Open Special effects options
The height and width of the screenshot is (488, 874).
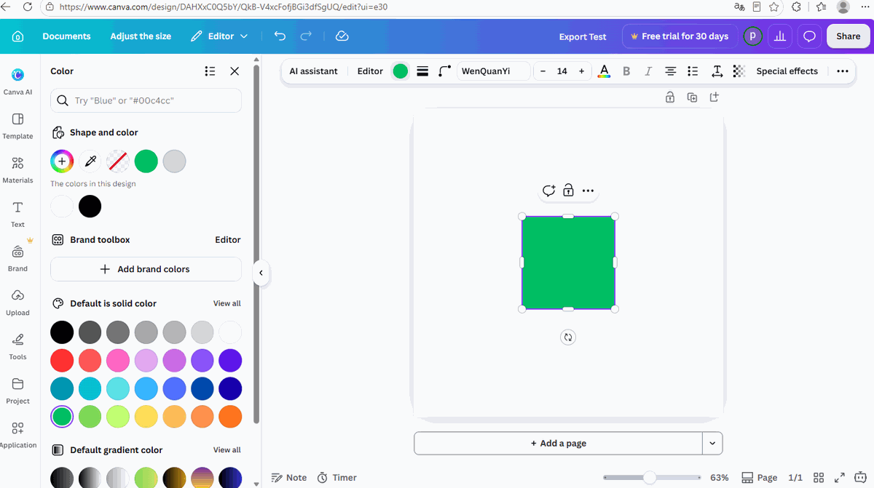point(787,71)
